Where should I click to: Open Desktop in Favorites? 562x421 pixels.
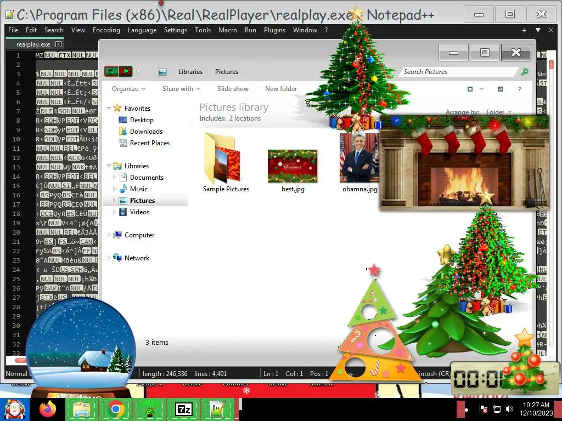tap(142, 120)
